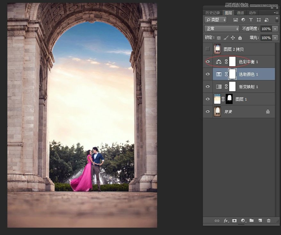Show the 图层 2 拷贝 layer
Image resolution: width=281 pixels, height=235 pixels.
coord(208,49)
